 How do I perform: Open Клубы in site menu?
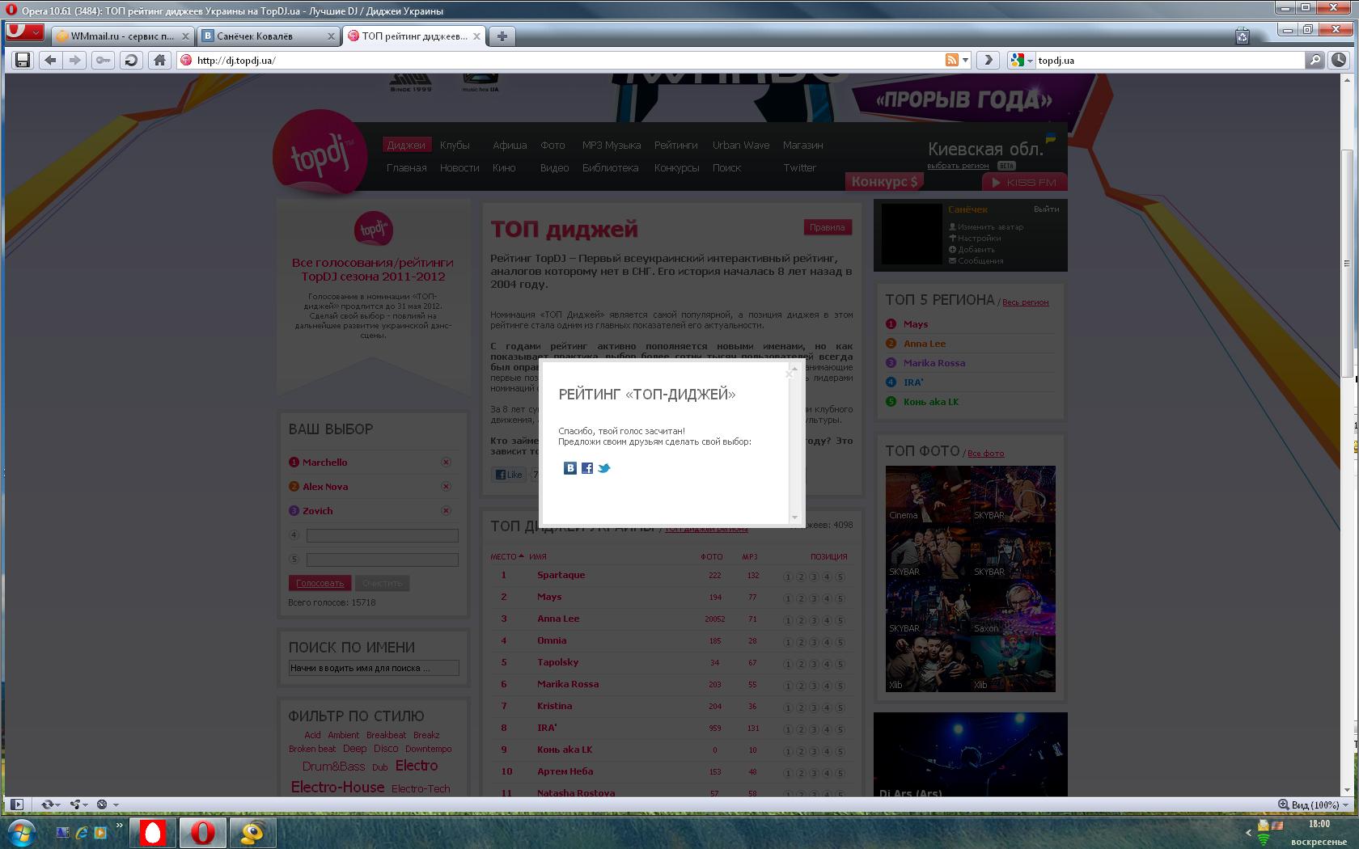point(455,145)
